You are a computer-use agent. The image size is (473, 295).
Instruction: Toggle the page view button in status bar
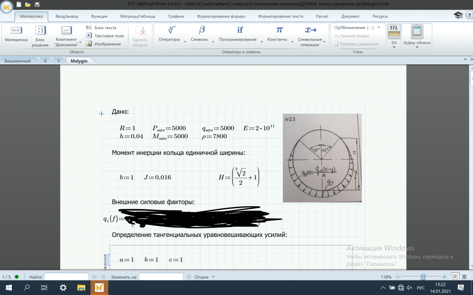pyautogui.click(x=455, y=277)
